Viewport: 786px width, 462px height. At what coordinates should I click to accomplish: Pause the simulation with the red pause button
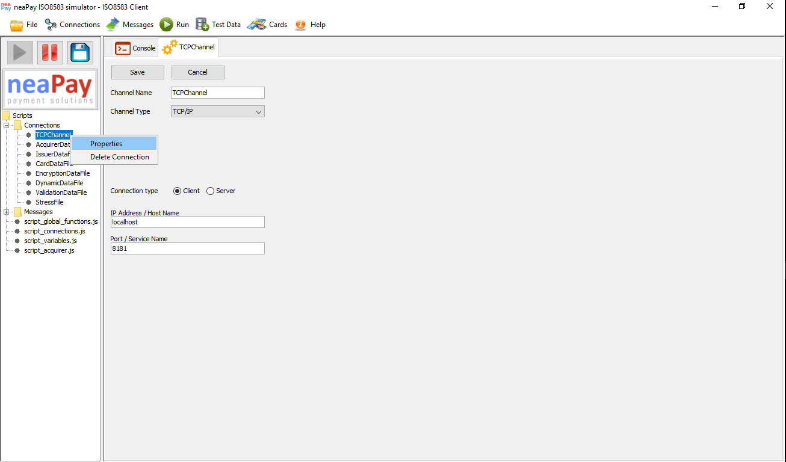50,52
